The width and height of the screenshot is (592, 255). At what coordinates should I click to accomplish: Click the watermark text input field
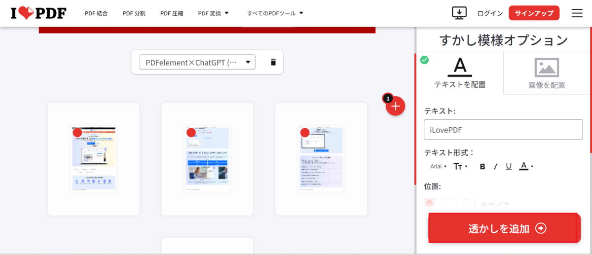point(503,129)
